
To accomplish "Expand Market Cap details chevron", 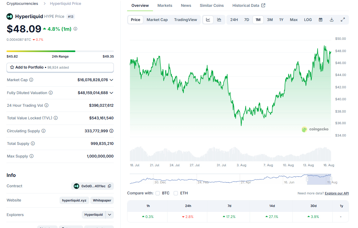I will (112, 80).
